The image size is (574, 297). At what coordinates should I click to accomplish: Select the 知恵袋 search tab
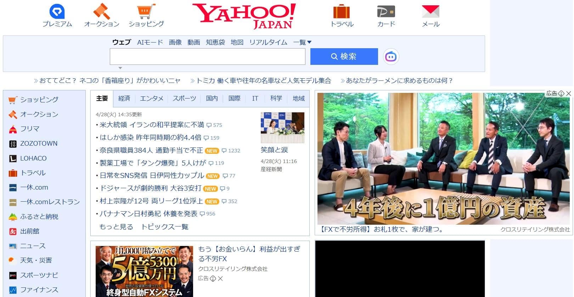215,42
